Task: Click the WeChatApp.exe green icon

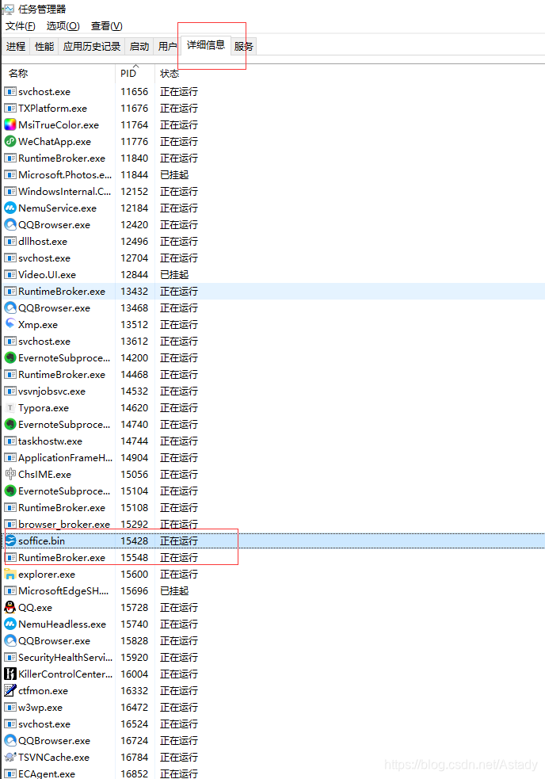Action: 10,142
